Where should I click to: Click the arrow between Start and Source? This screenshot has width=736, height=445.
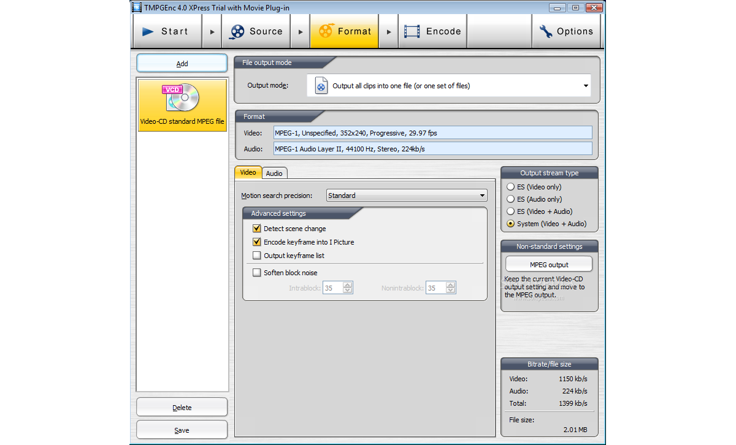point(212,32)
